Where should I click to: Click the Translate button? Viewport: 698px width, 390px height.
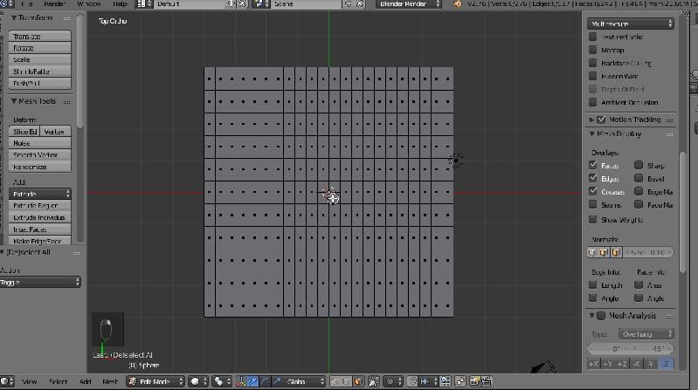(x=39, y=36)
